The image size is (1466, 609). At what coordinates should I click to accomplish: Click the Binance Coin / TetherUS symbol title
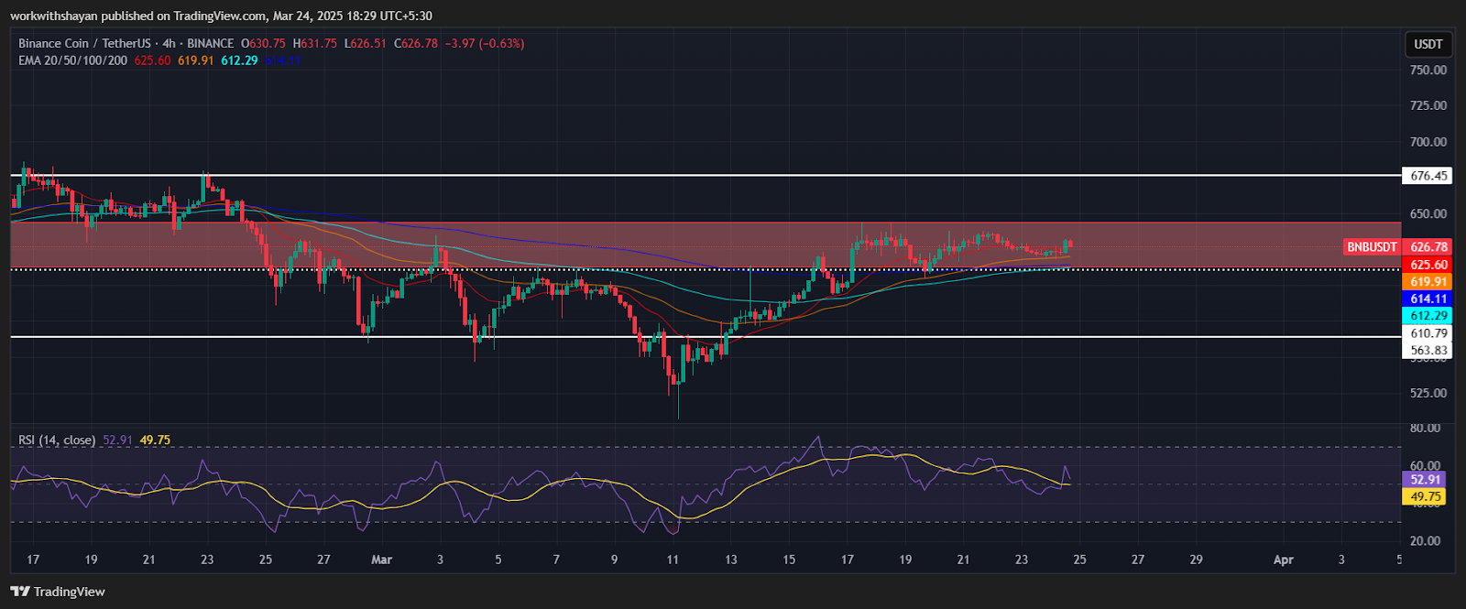point(84,43)
